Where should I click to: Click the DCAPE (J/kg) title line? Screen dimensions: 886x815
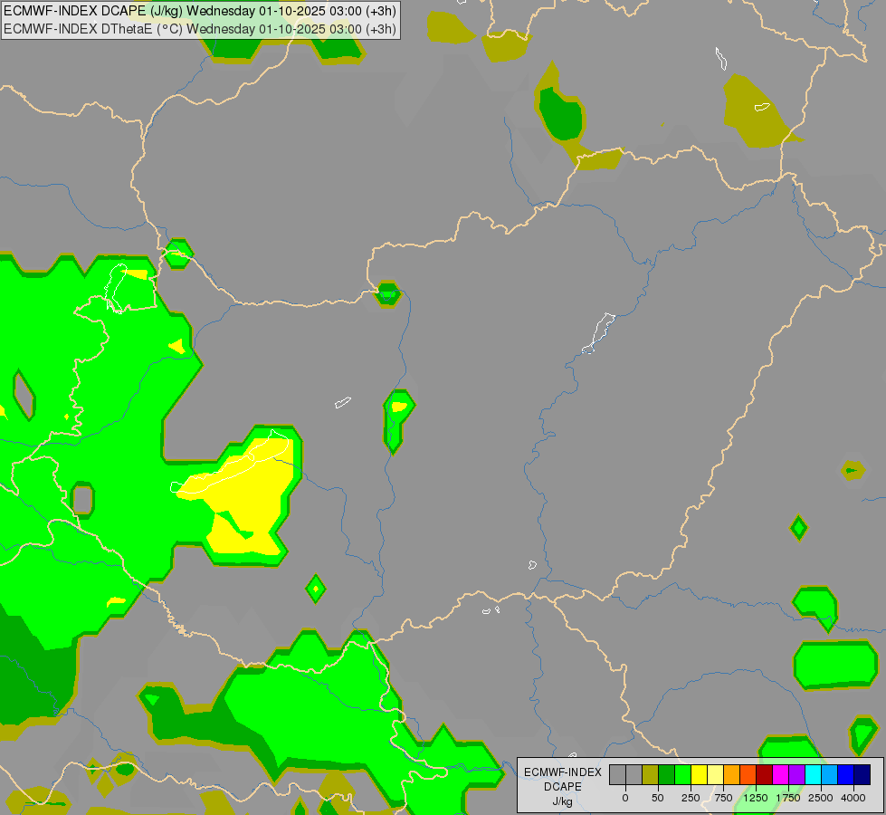[x=200, y=11]
